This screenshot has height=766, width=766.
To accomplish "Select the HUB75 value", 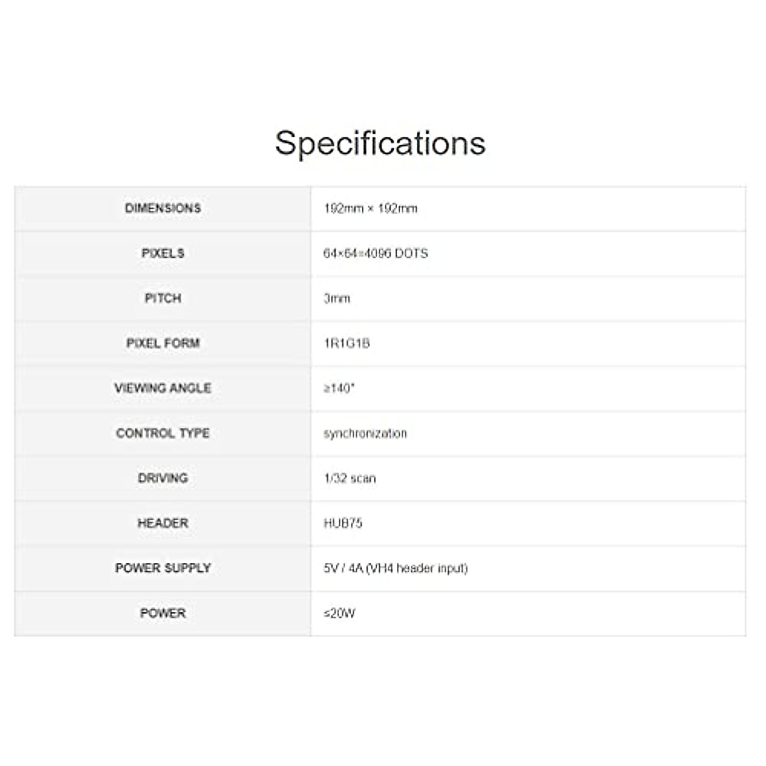I will tap(343, 523).
